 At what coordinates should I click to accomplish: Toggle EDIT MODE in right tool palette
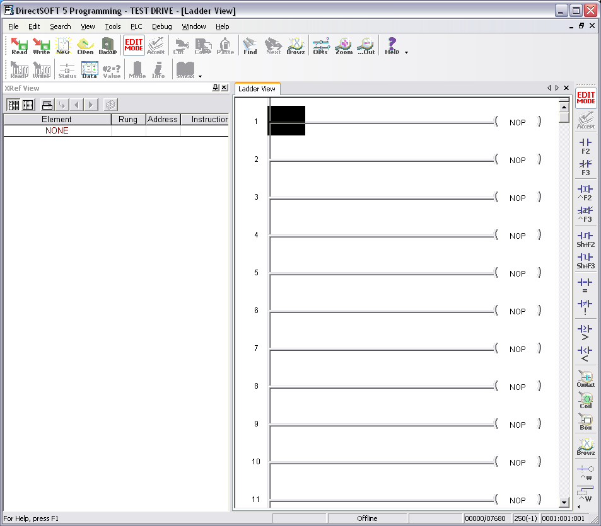(586, 98)
